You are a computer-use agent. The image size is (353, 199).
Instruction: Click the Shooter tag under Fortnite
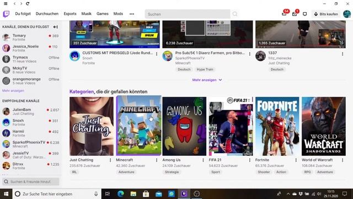pyautogui.click(x=264, y=172)
